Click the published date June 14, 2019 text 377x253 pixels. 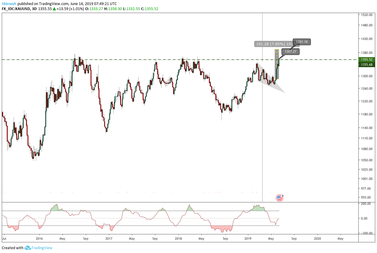82,4
